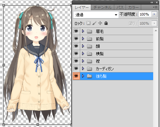
Task: Click the lock transparent pixels icon
Action: [x=88, y=23]
